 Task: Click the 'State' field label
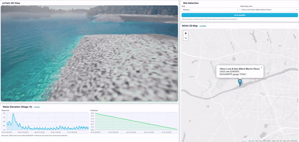click(183, 6)
